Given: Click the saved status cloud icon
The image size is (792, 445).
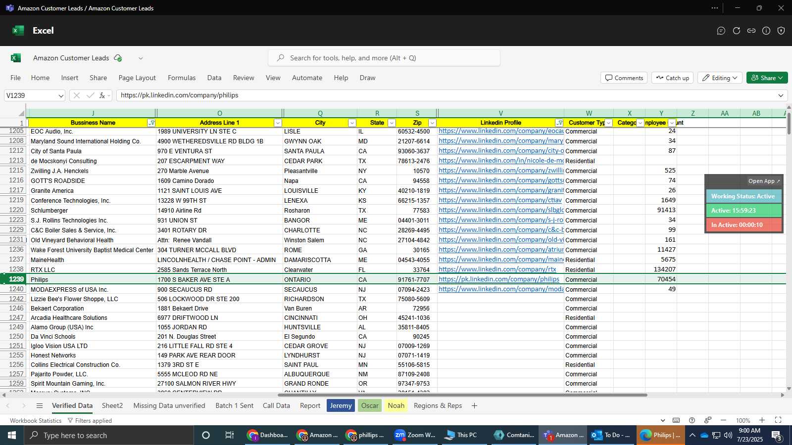Looking at the screenshot, I should pos(118,58).
